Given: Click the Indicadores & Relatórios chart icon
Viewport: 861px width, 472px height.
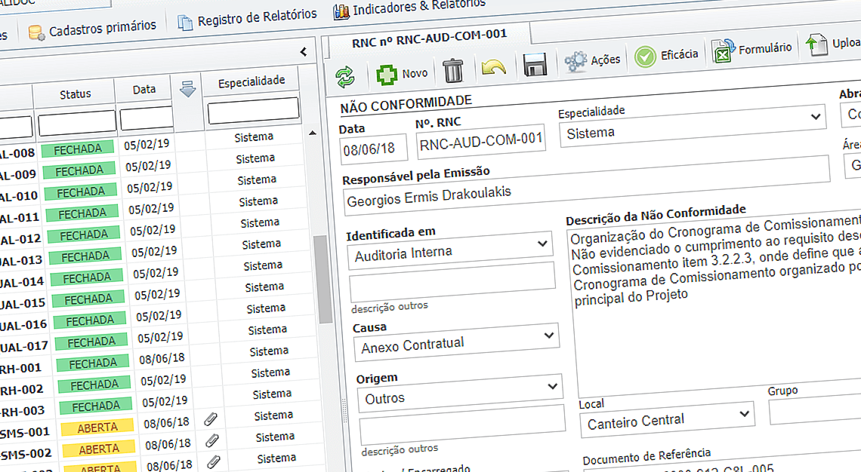Looking at the screenshot, I should click(341, 11).
